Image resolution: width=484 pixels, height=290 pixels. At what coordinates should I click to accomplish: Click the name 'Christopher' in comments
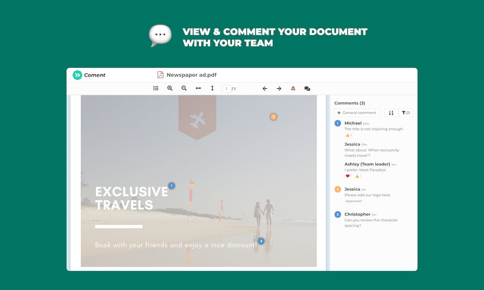(357, 214)
